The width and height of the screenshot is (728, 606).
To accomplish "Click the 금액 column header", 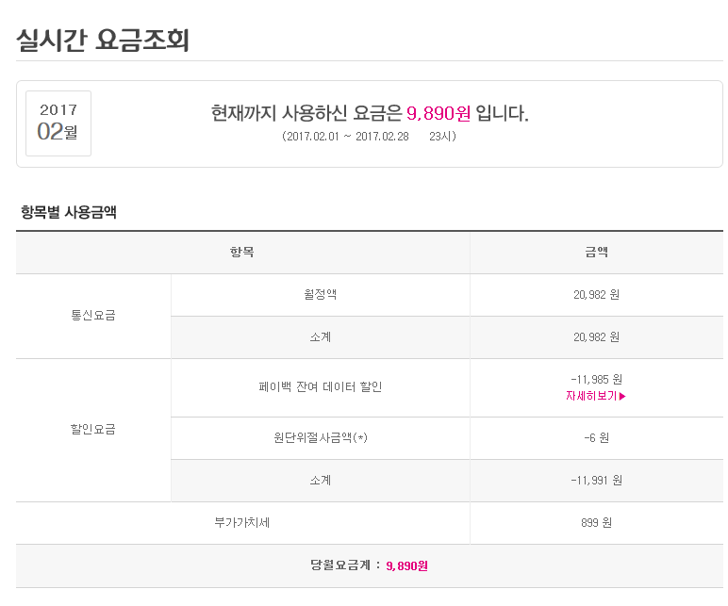I will pos(596,252).
